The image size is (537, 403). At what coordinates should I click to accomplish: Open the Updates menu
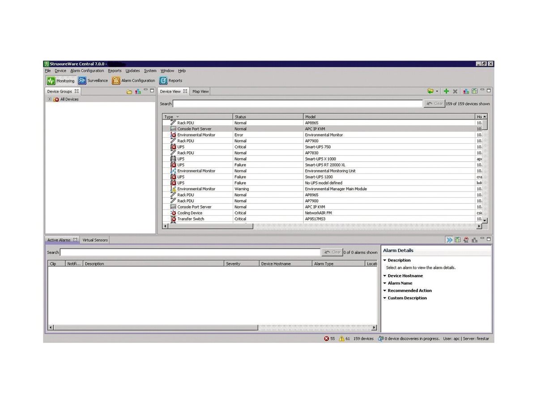tap(132, 70)
